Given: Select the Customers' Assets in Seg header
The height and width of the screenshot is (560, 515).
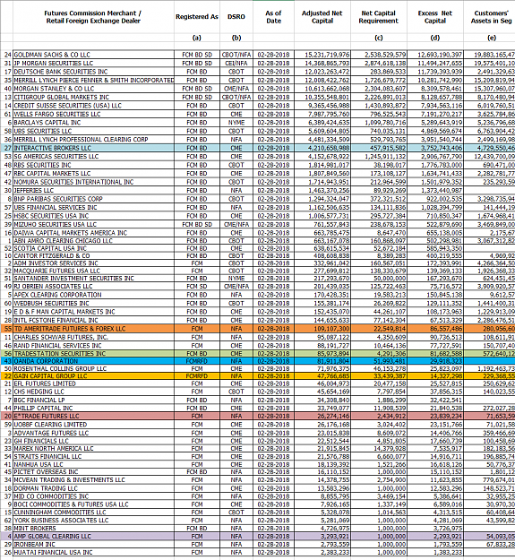Looking at the screenshot, I should [489, 17].
